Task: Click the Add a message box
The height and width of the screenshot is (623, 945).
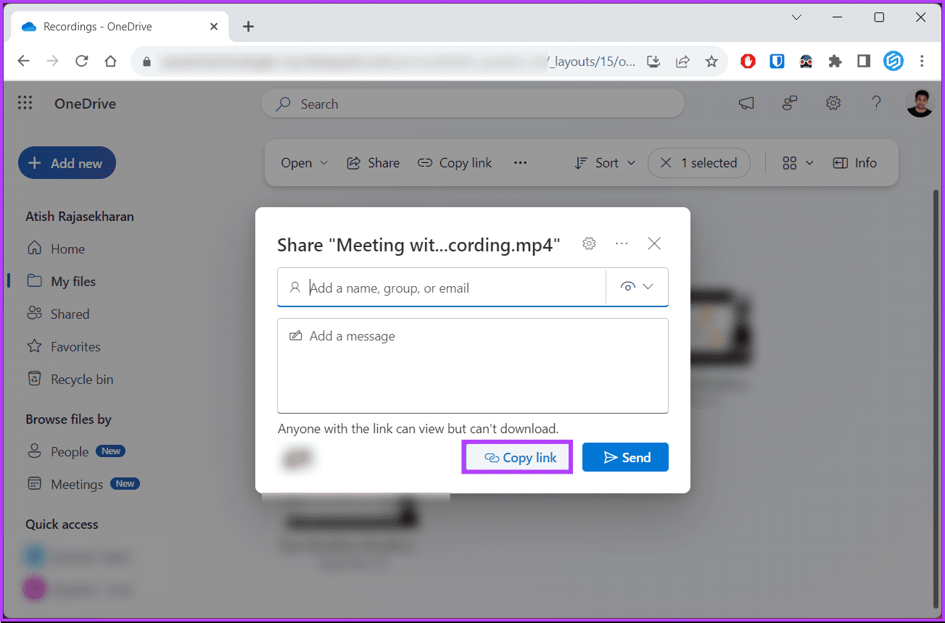Action: coord(472,366)
